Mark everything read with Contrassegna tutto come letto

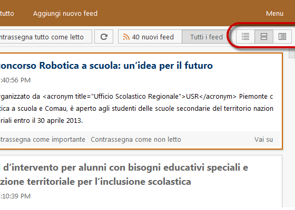coord(46,37)
